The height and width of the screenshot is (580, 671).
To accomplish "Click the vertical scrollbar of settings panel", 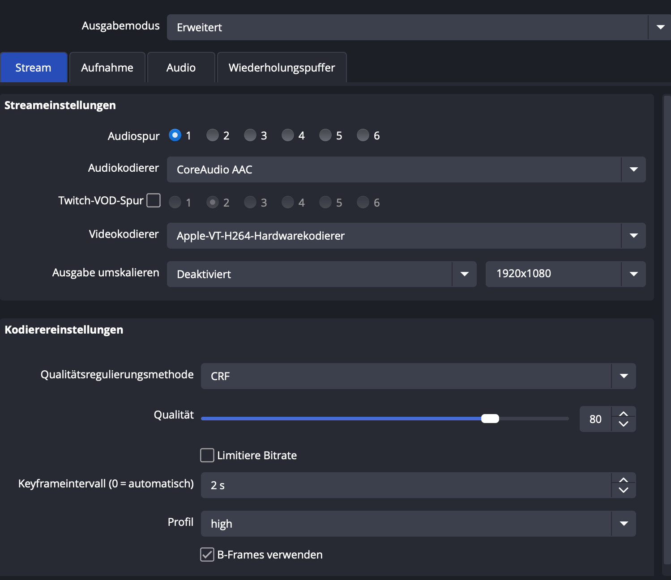I will 667,331.
